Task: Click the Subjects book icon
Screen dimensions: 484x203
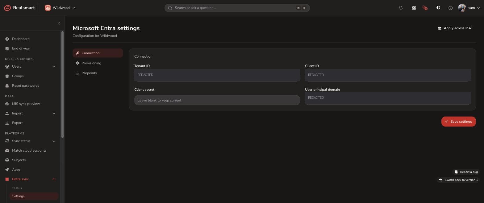Action: click(7, 160)
